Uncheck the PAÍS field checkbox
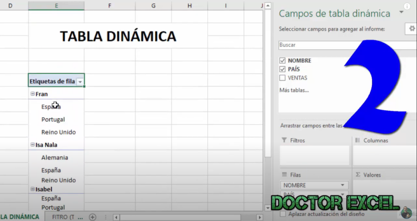The image size is (417, 221). tap(282, 69)
